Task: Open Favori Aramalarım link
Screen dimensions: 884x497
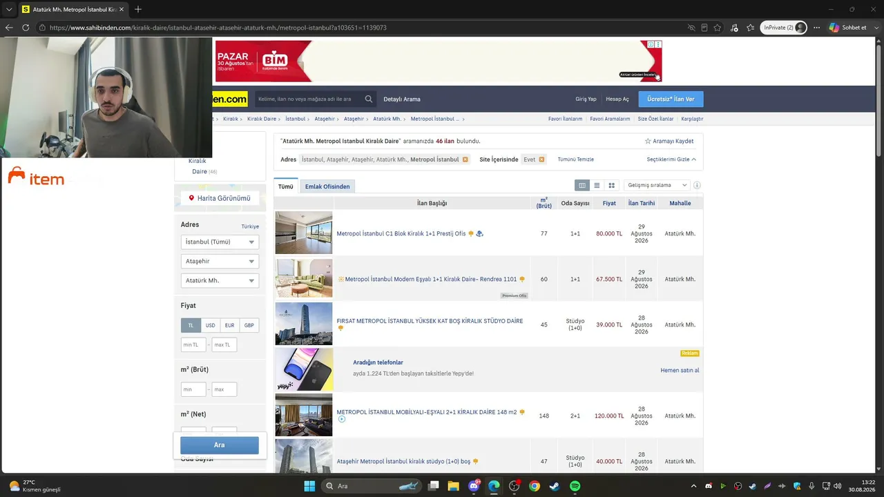Action: coord(610,119)
